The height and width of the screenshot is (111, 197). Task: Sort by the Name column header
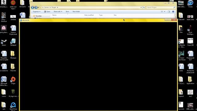[x=54, y=15]
